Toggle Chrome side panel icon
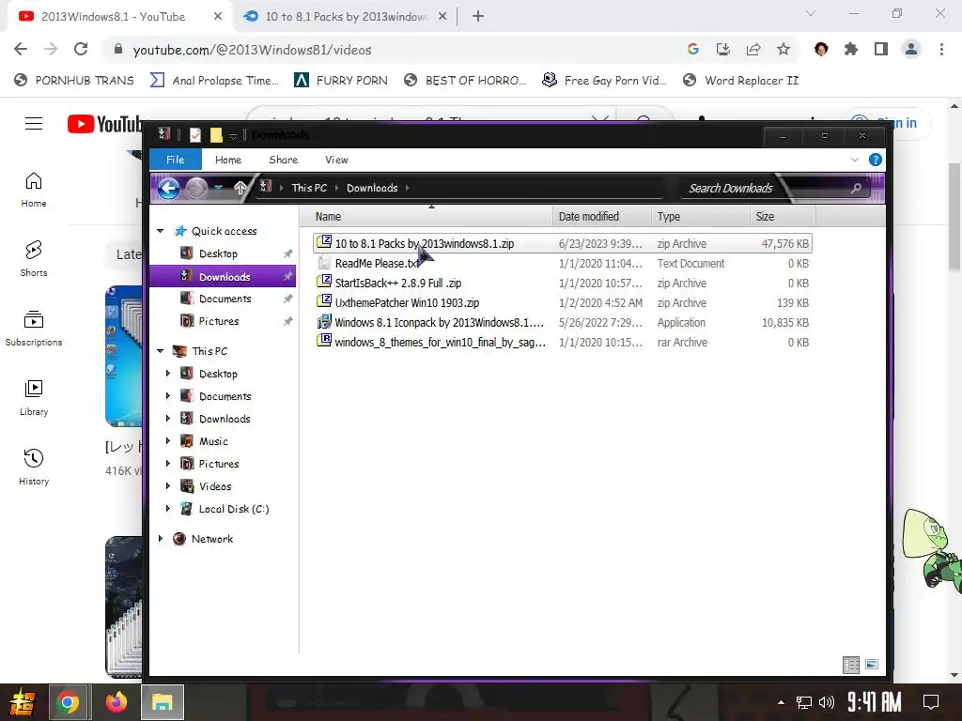The height and width of the screenshot is (721, 962). click(x=881, y=49)
